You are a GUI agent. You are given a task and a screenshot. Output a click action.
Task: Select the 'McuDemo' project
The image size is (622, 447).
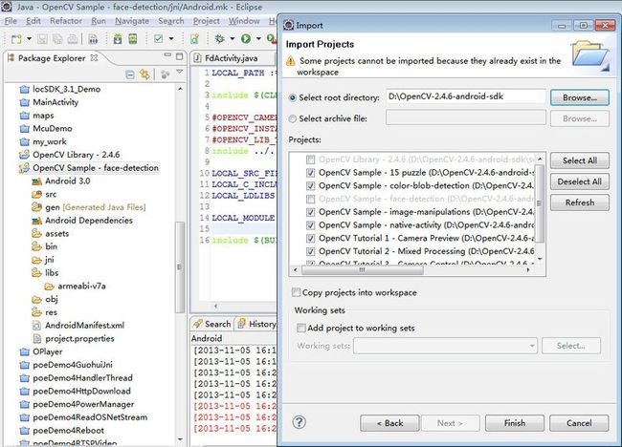53,129
